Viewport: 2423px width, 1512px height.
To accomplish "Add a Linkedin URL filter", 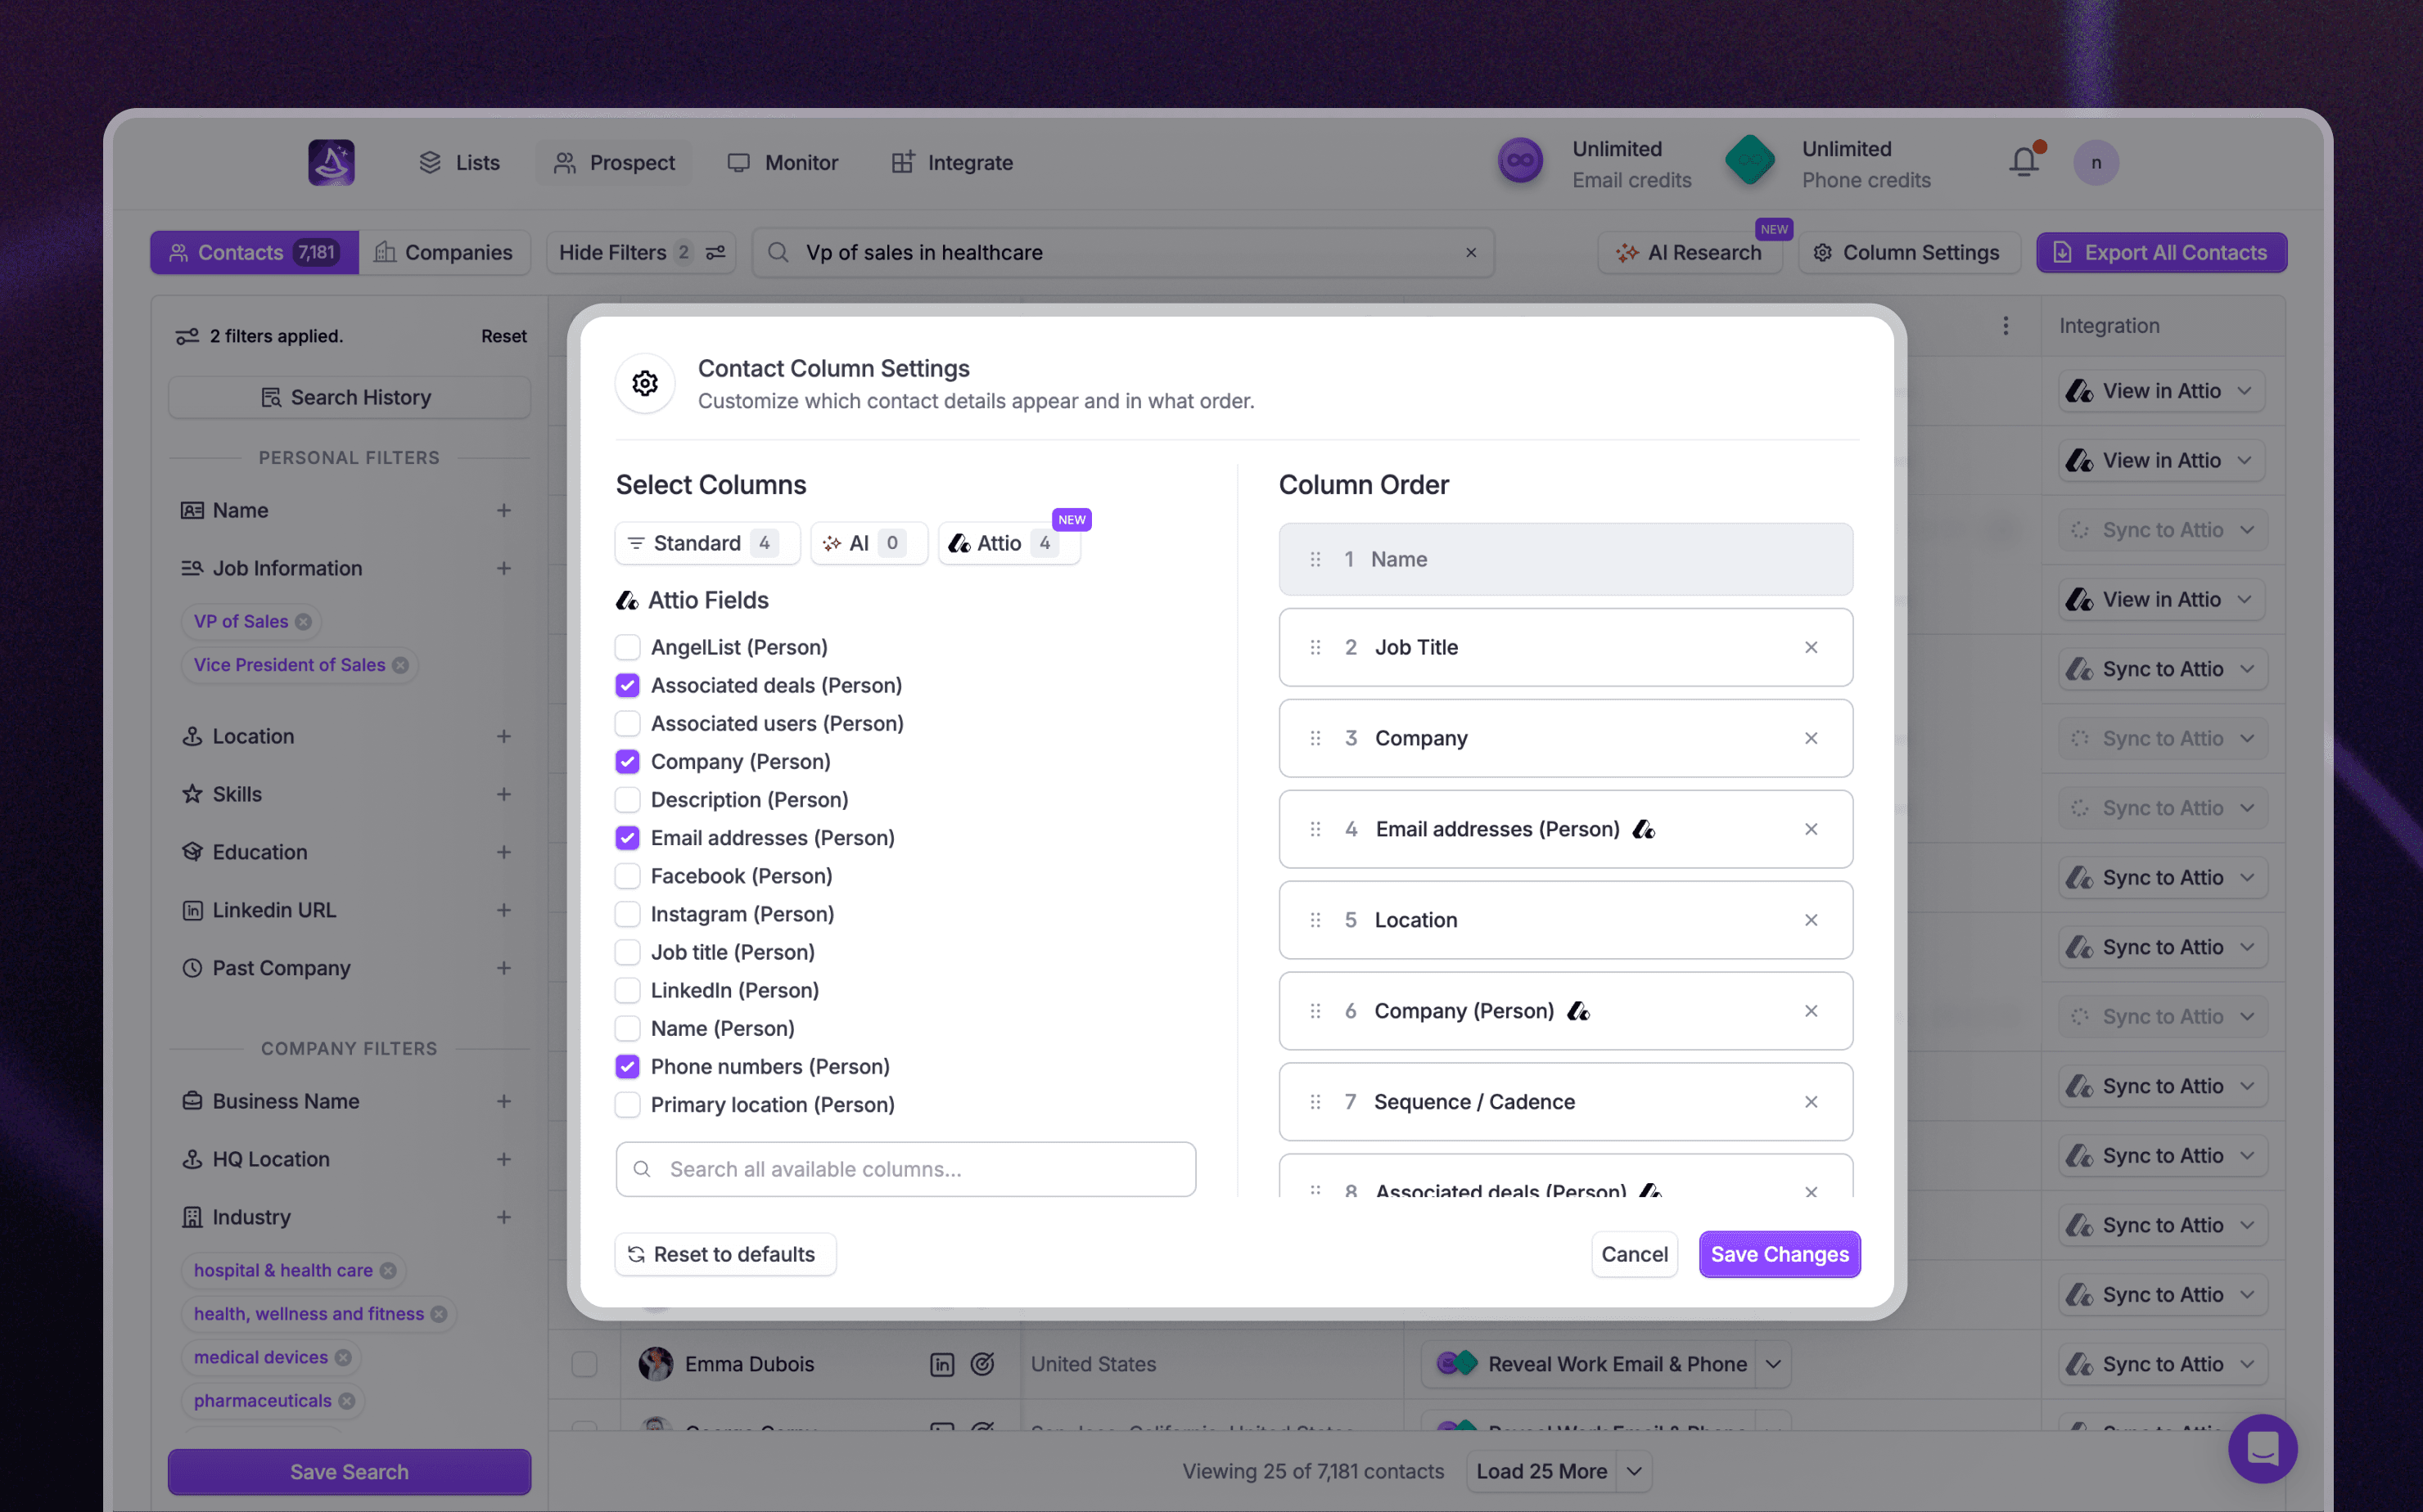I will pos(504,911).
